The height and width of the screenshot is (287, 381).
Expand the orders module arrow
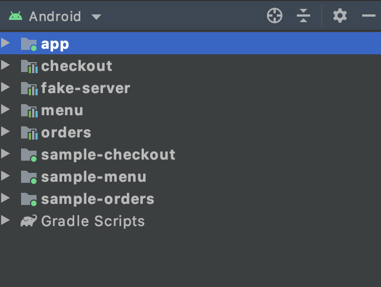click(x=6, y=131)
